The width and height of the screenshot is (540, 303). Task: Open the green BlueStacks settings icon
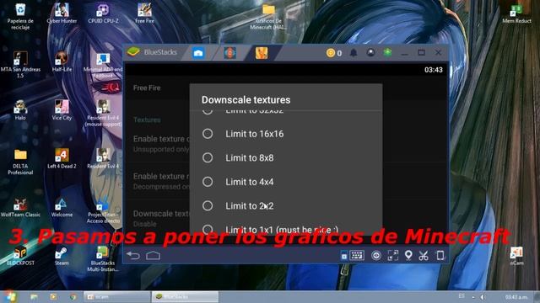(x=387, y=52)
